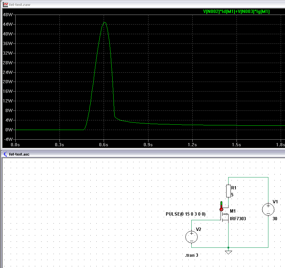Click the IRF7303 model label
The height and width of the screenshot is (268, 285).
coord(238,219)
